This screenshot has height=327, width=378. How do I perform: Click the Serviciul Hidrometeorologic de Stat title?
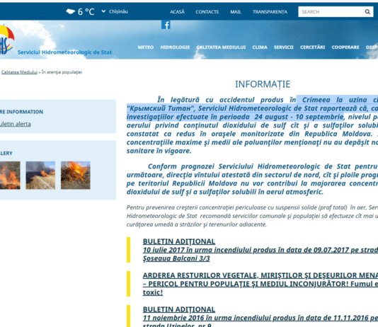pos(64,52)
